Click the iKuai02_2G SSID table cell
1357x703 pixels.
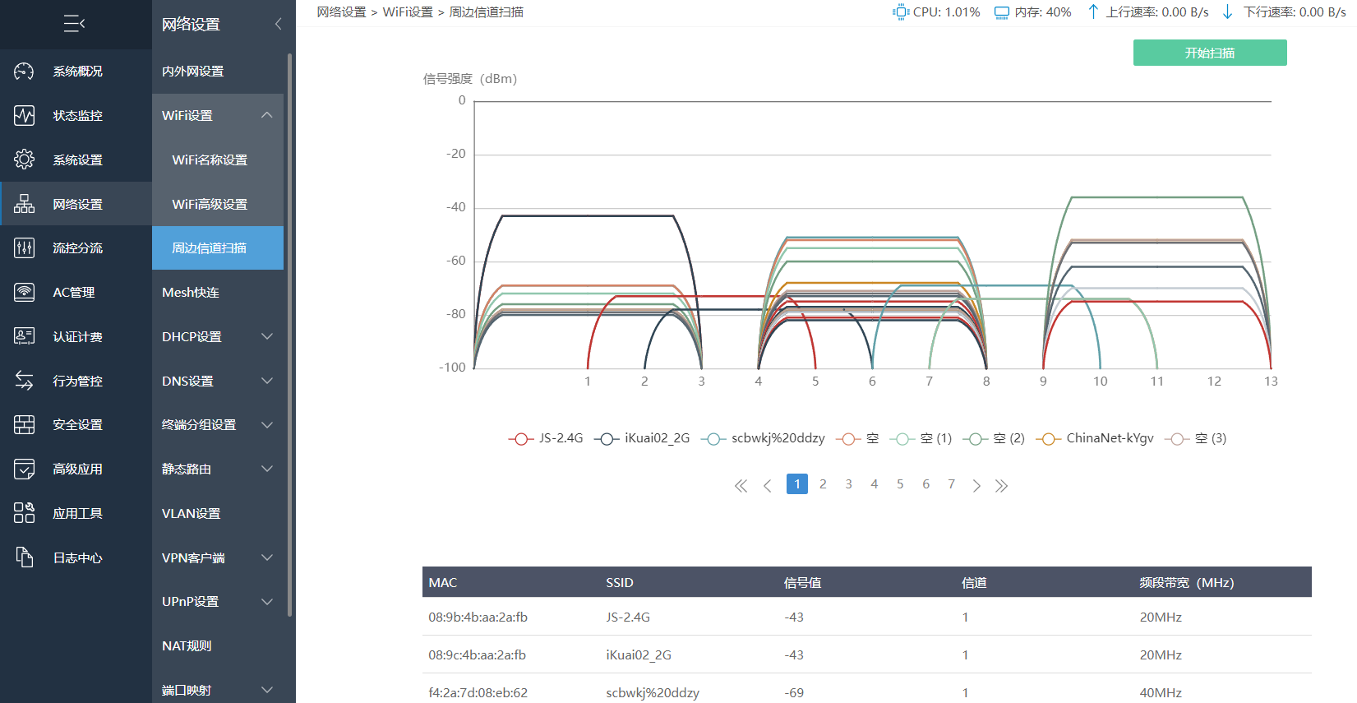(x=639, y=654)
